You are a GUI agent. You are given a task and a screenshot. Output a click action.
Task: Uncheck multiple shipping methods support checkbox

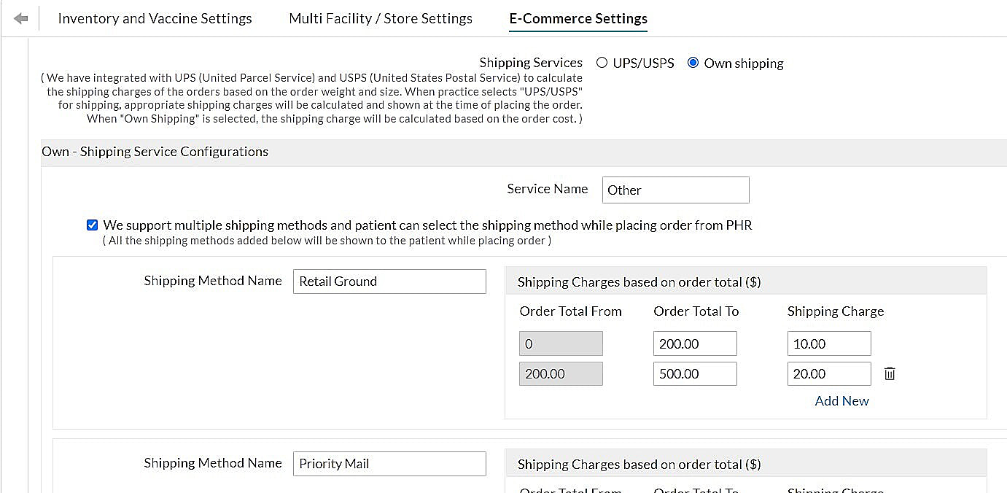[92, 225]
